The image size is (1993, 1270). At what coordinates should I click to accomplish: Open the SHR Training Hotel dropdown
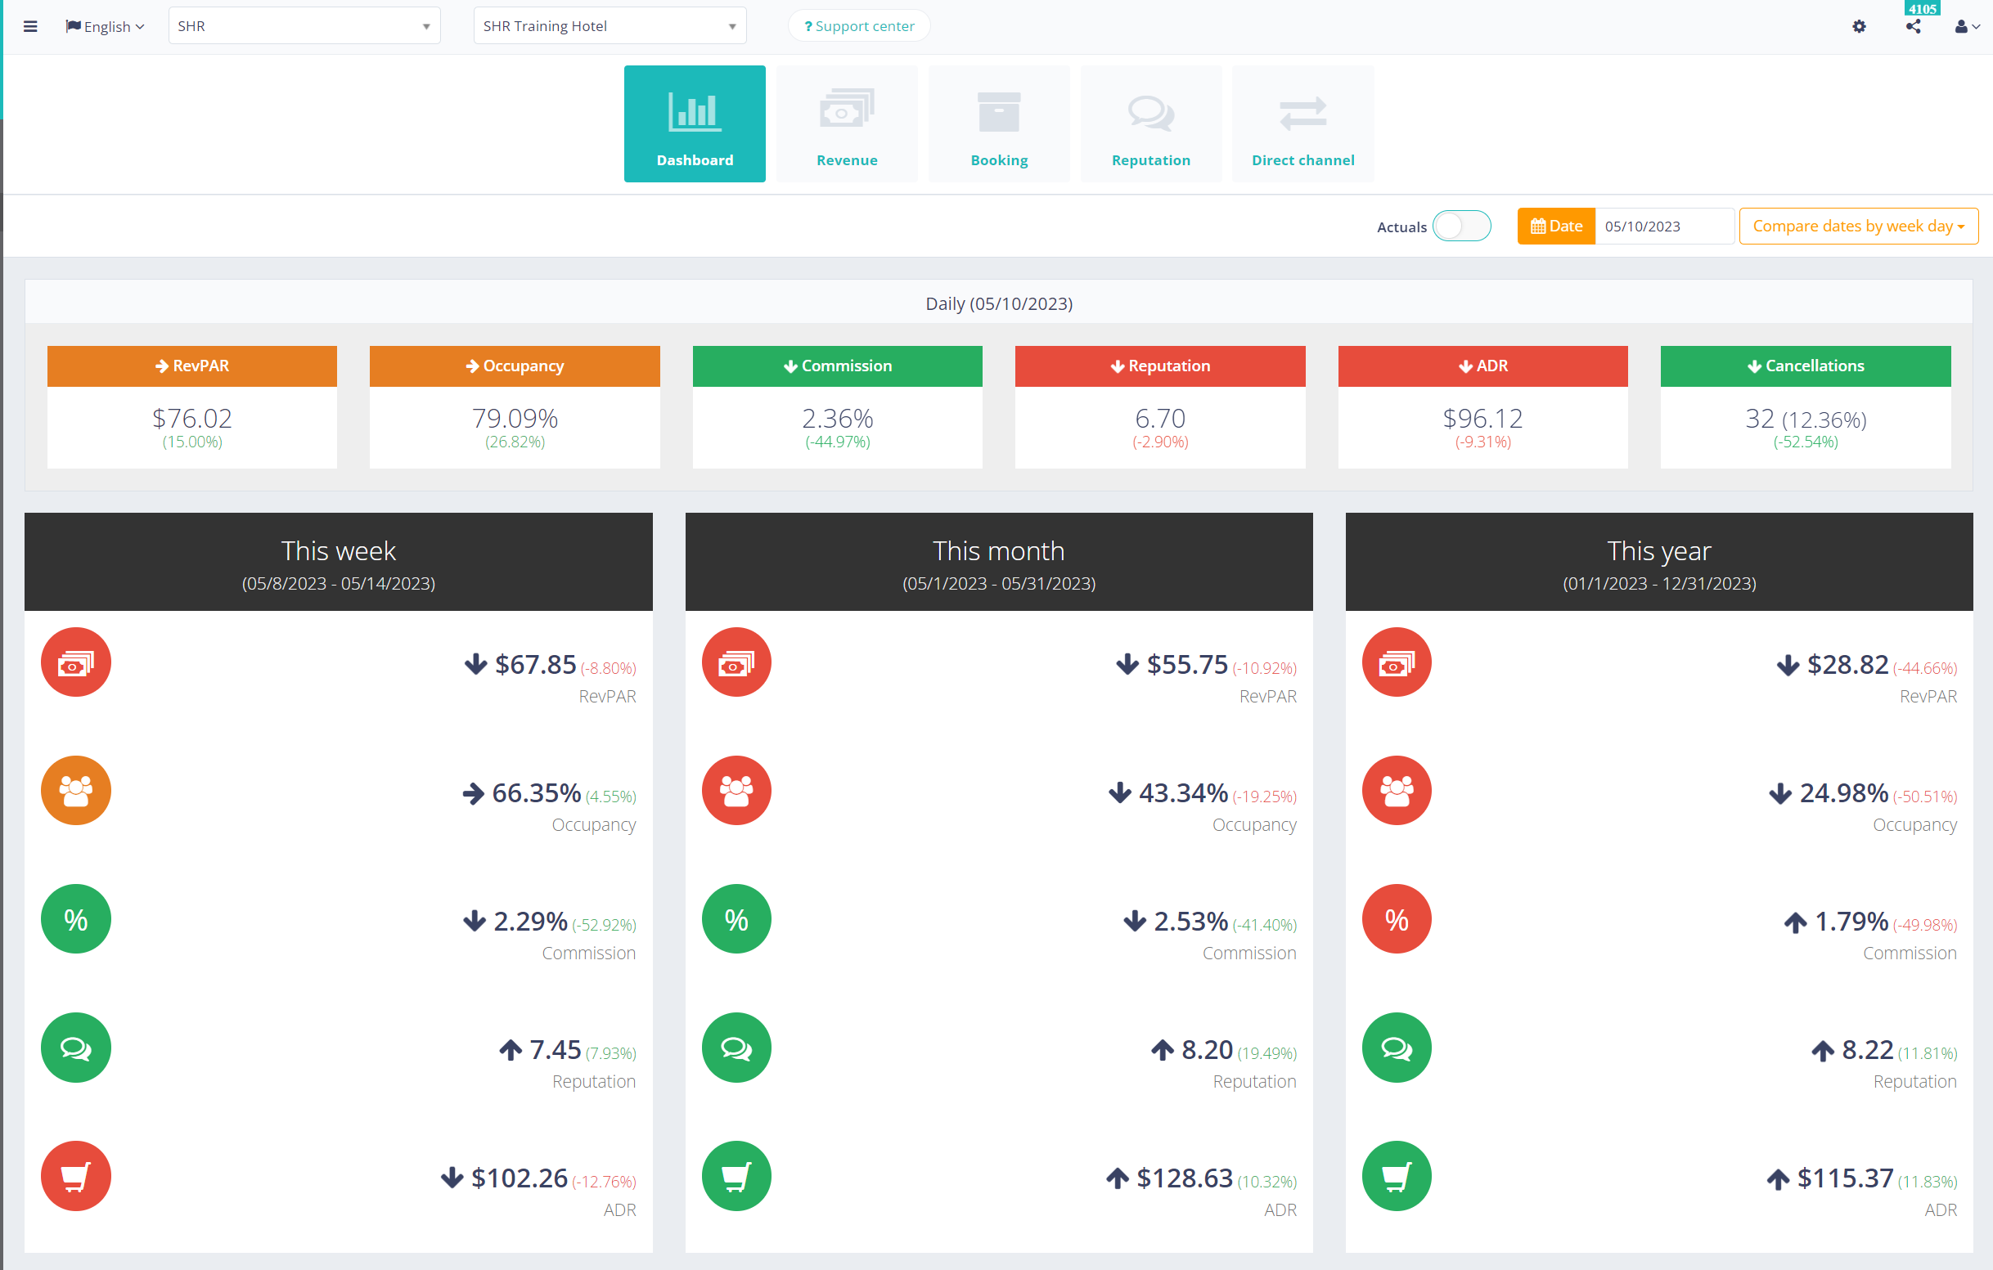pos(610,25)
